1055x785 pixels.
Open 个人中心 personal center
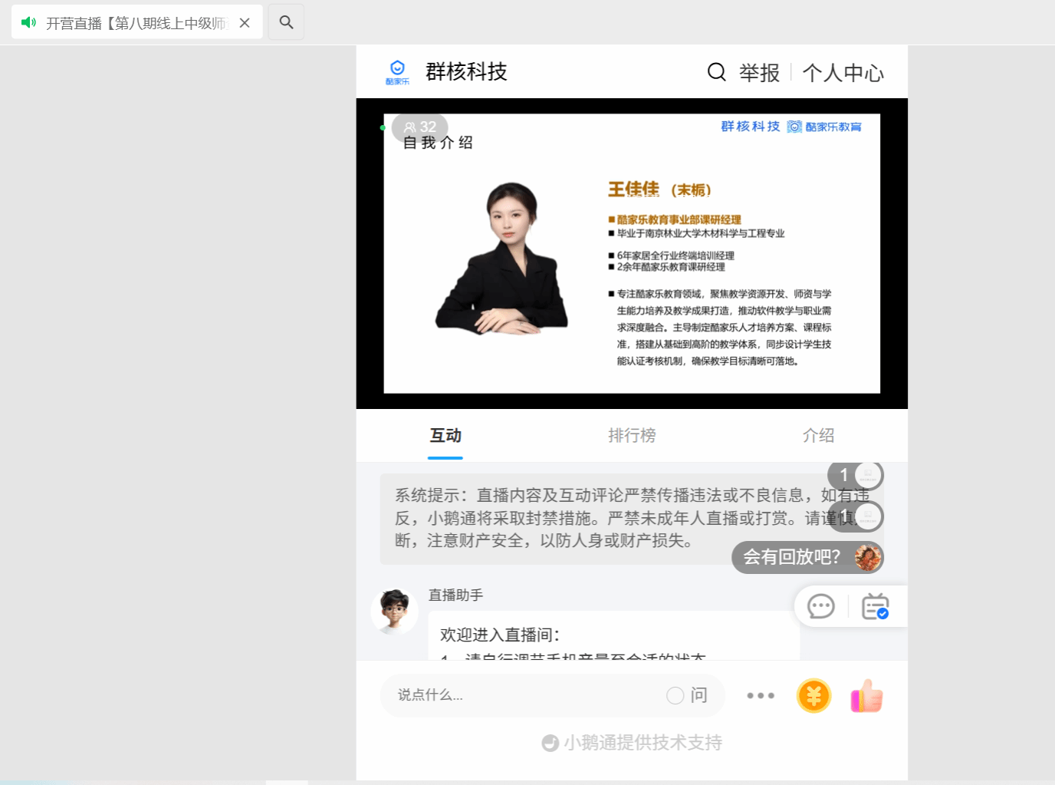pos(843,73)
